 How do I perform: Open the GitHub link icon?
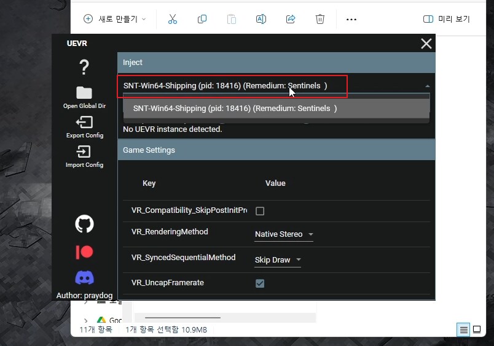(x=84, y=224)
